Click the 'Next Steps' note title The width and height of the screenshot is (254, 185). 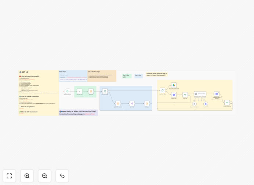tap(63, 72)
